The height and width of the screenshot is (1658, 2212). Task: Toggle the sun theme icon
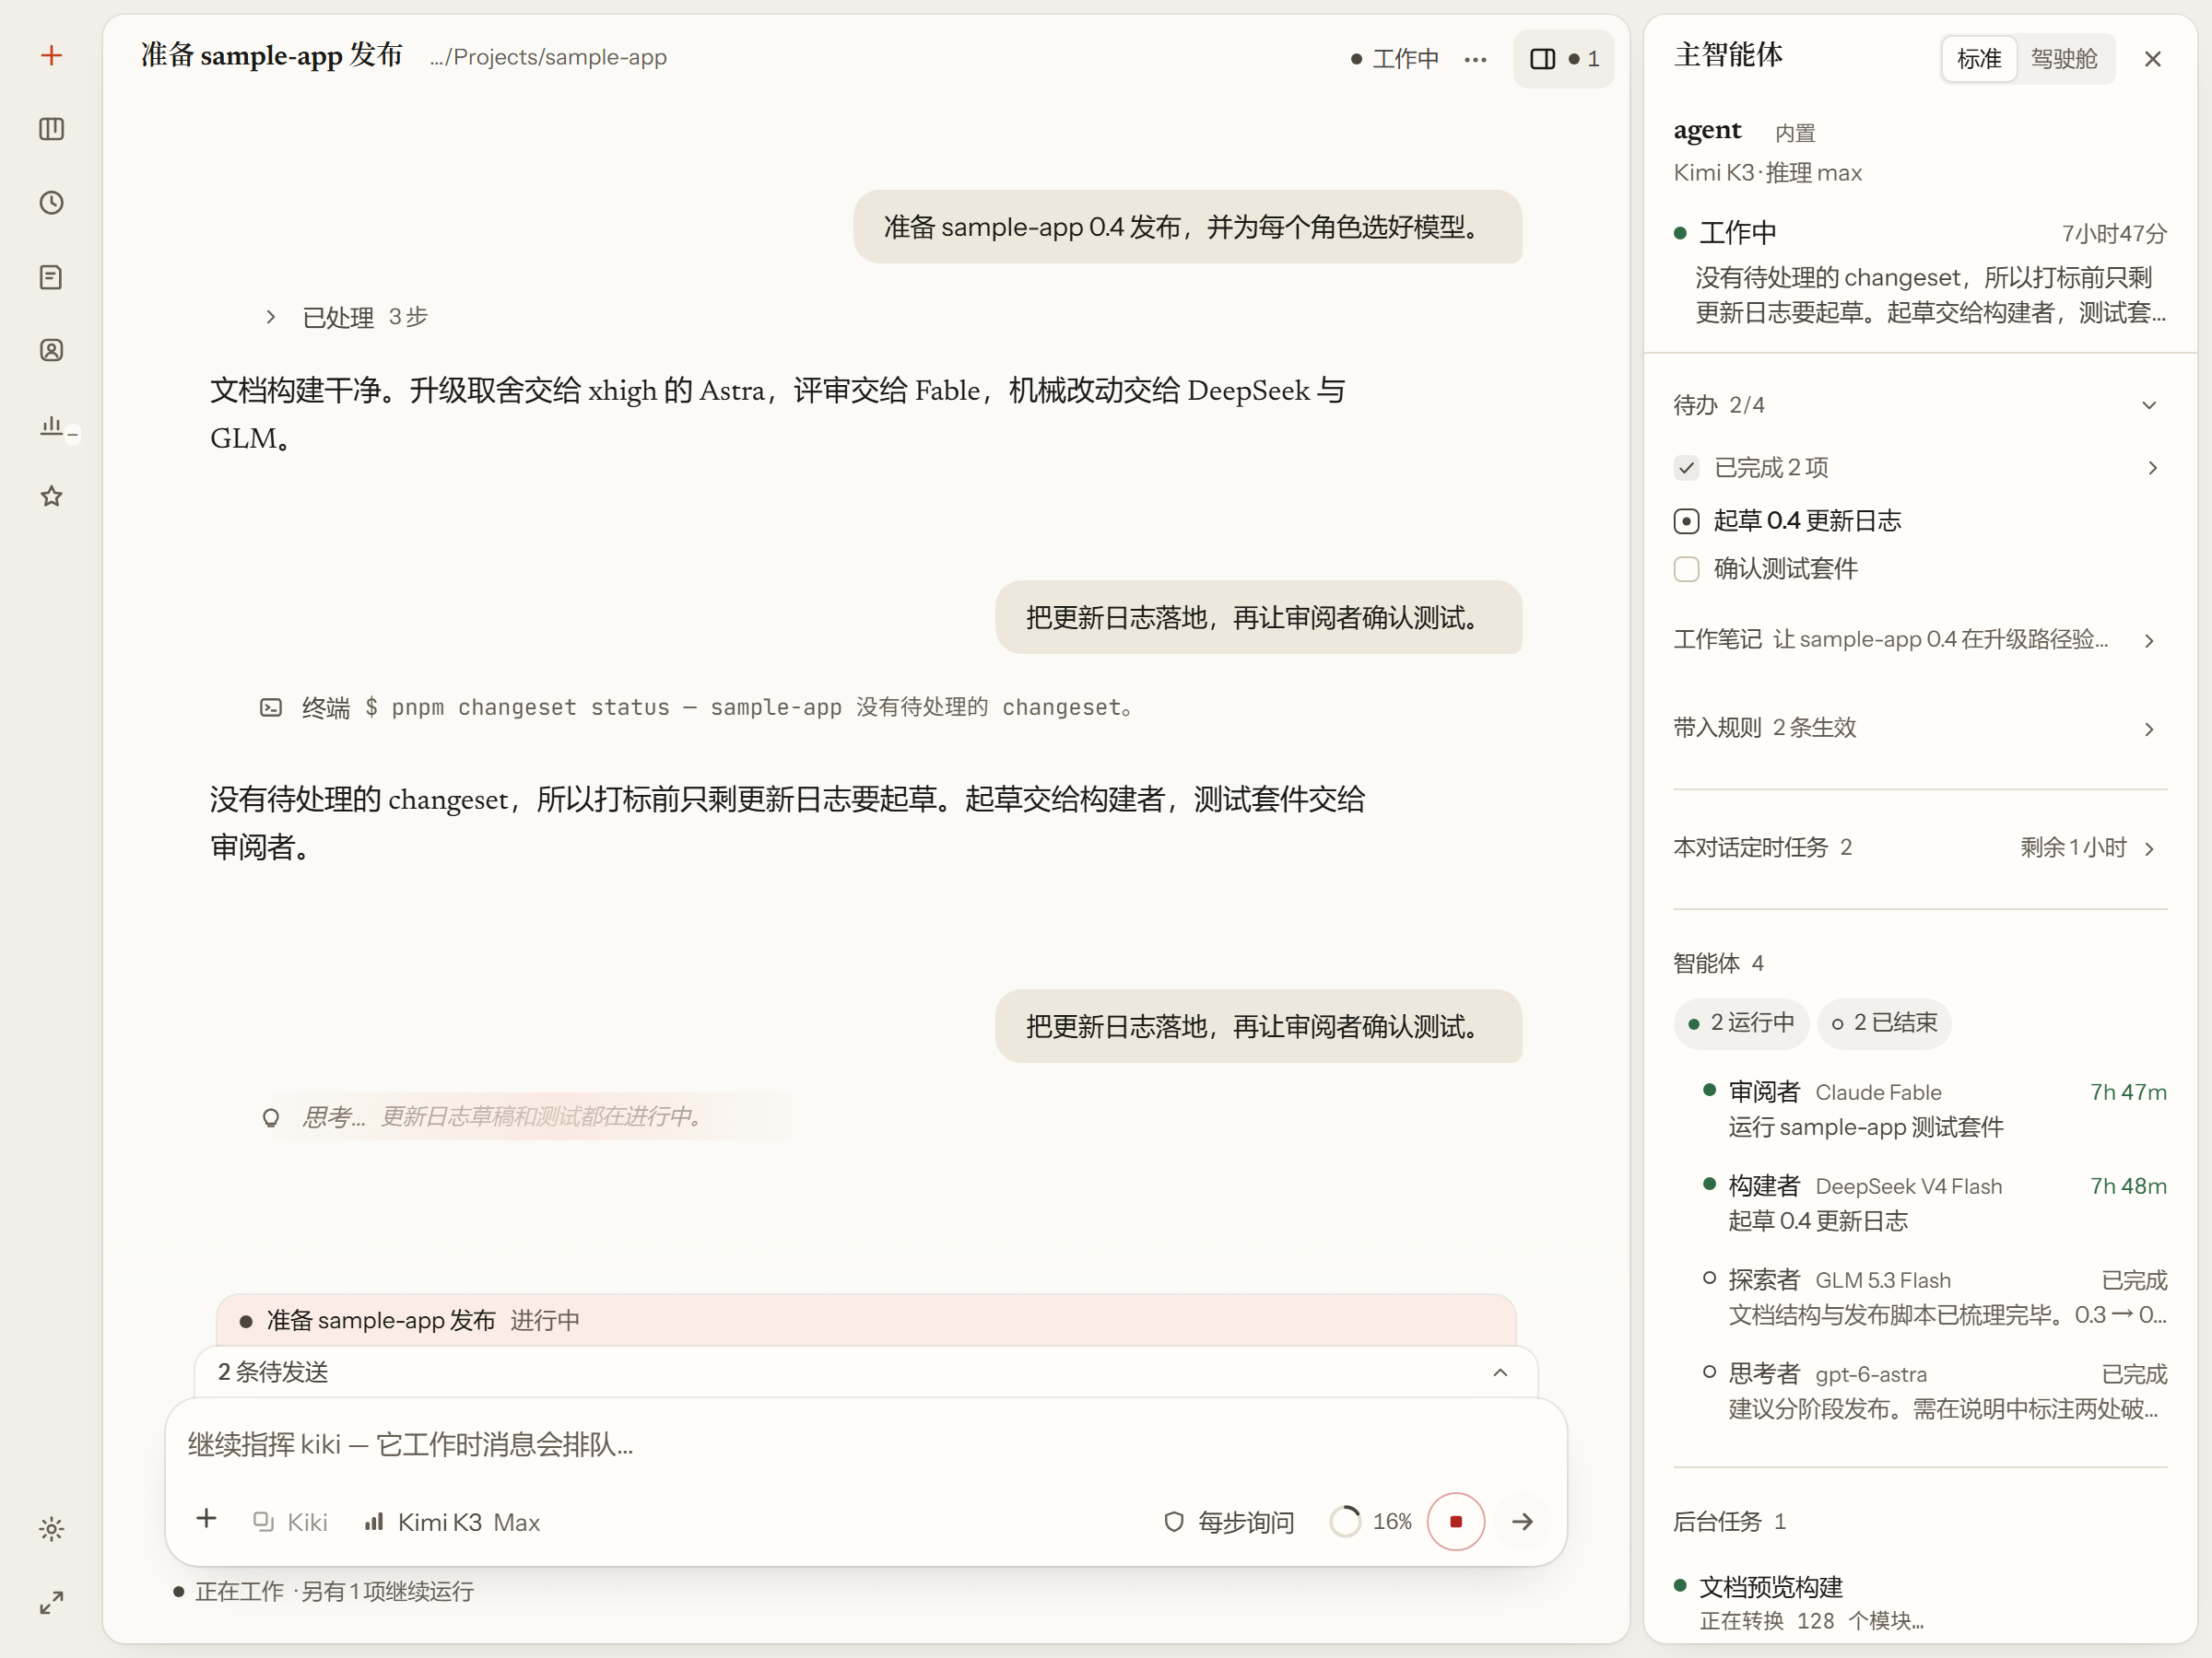tap(52, 1529)
